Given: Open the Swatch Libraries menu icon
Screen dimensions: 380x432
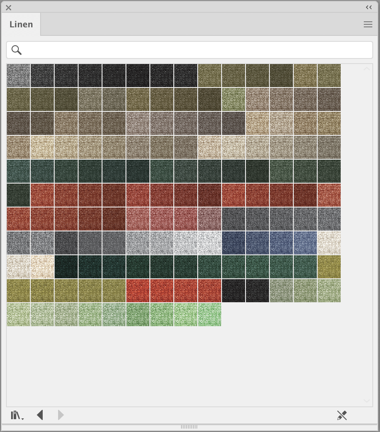Looking at the screenshot, I should point(17,415).
